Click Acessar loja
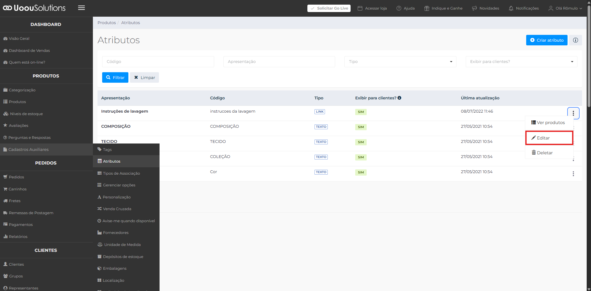Image resolution: width=591 pixels, height=291 pixels. [372, 8]
